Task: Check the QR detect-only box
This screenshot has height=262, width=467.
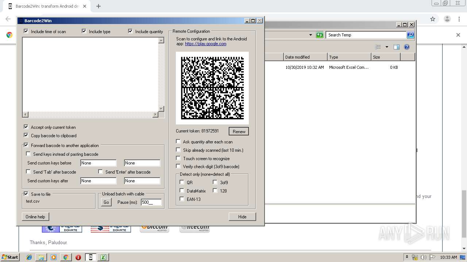Action: click(182, 182)
